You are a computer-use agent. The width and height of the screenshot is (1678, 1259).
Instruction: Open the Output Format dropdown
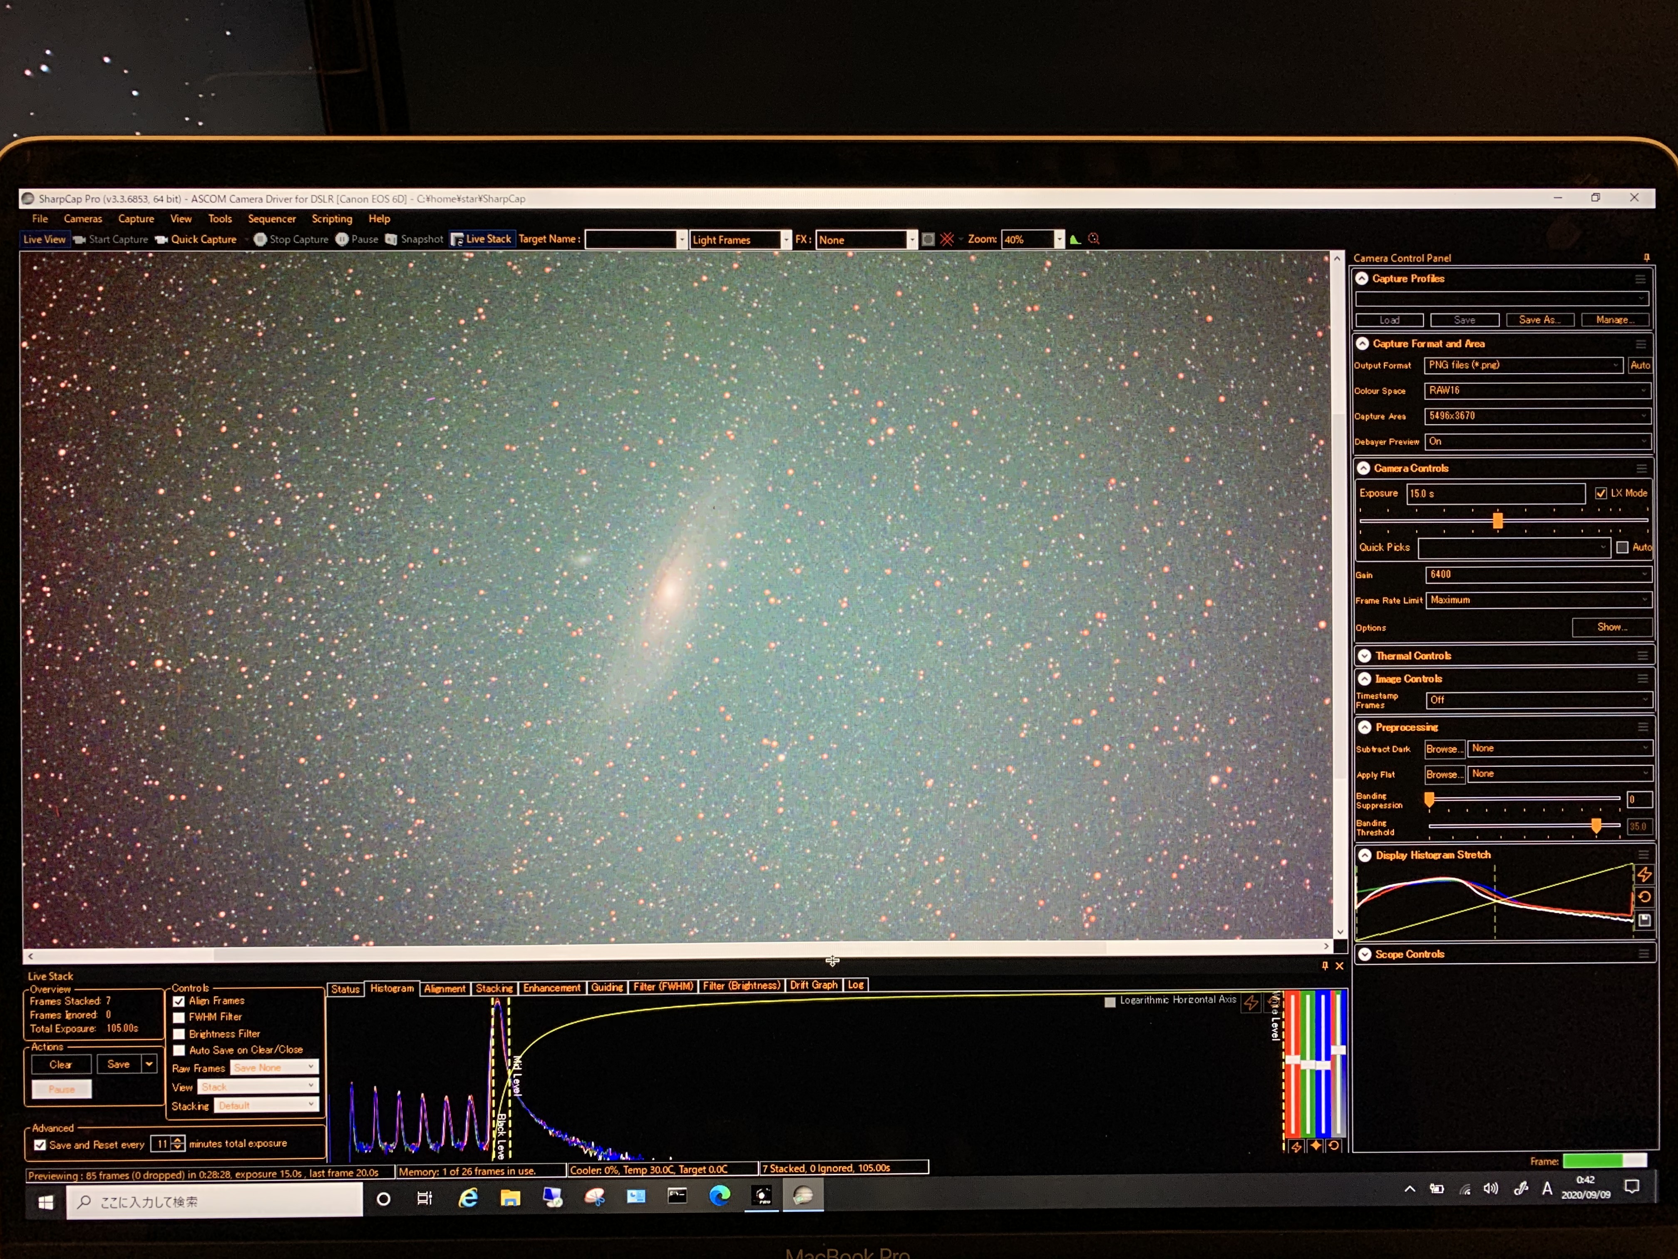[x=1523, y=365]
